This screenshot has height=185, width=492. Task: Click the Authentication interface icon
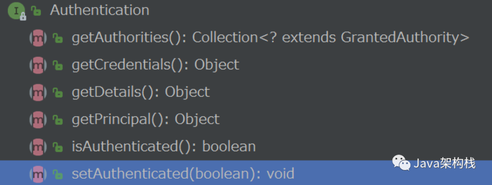click(16, 11)
